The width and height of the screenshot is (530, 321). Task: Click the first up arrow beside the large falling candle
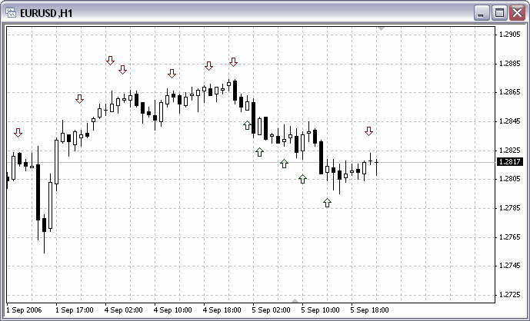click(247, 125)
